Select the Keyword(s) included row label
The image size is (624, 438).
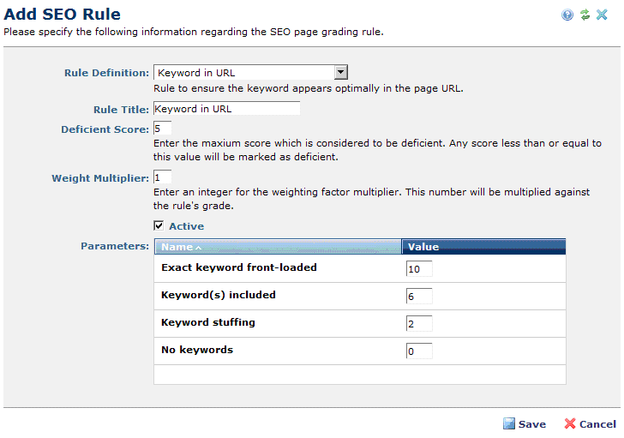218,295
